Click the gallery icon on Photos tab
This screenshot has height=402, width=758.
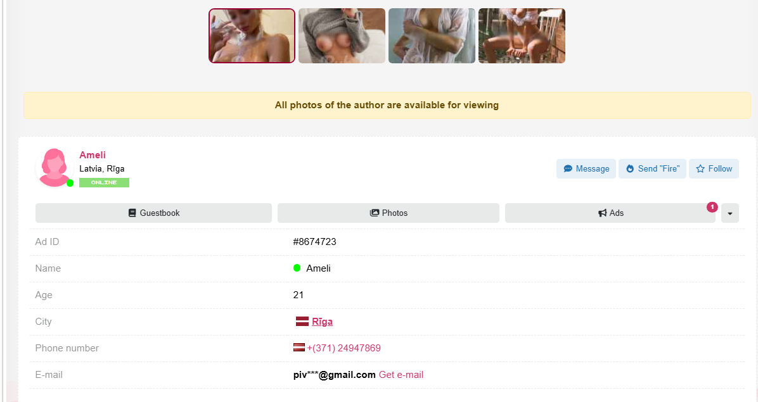coord(375,213)
